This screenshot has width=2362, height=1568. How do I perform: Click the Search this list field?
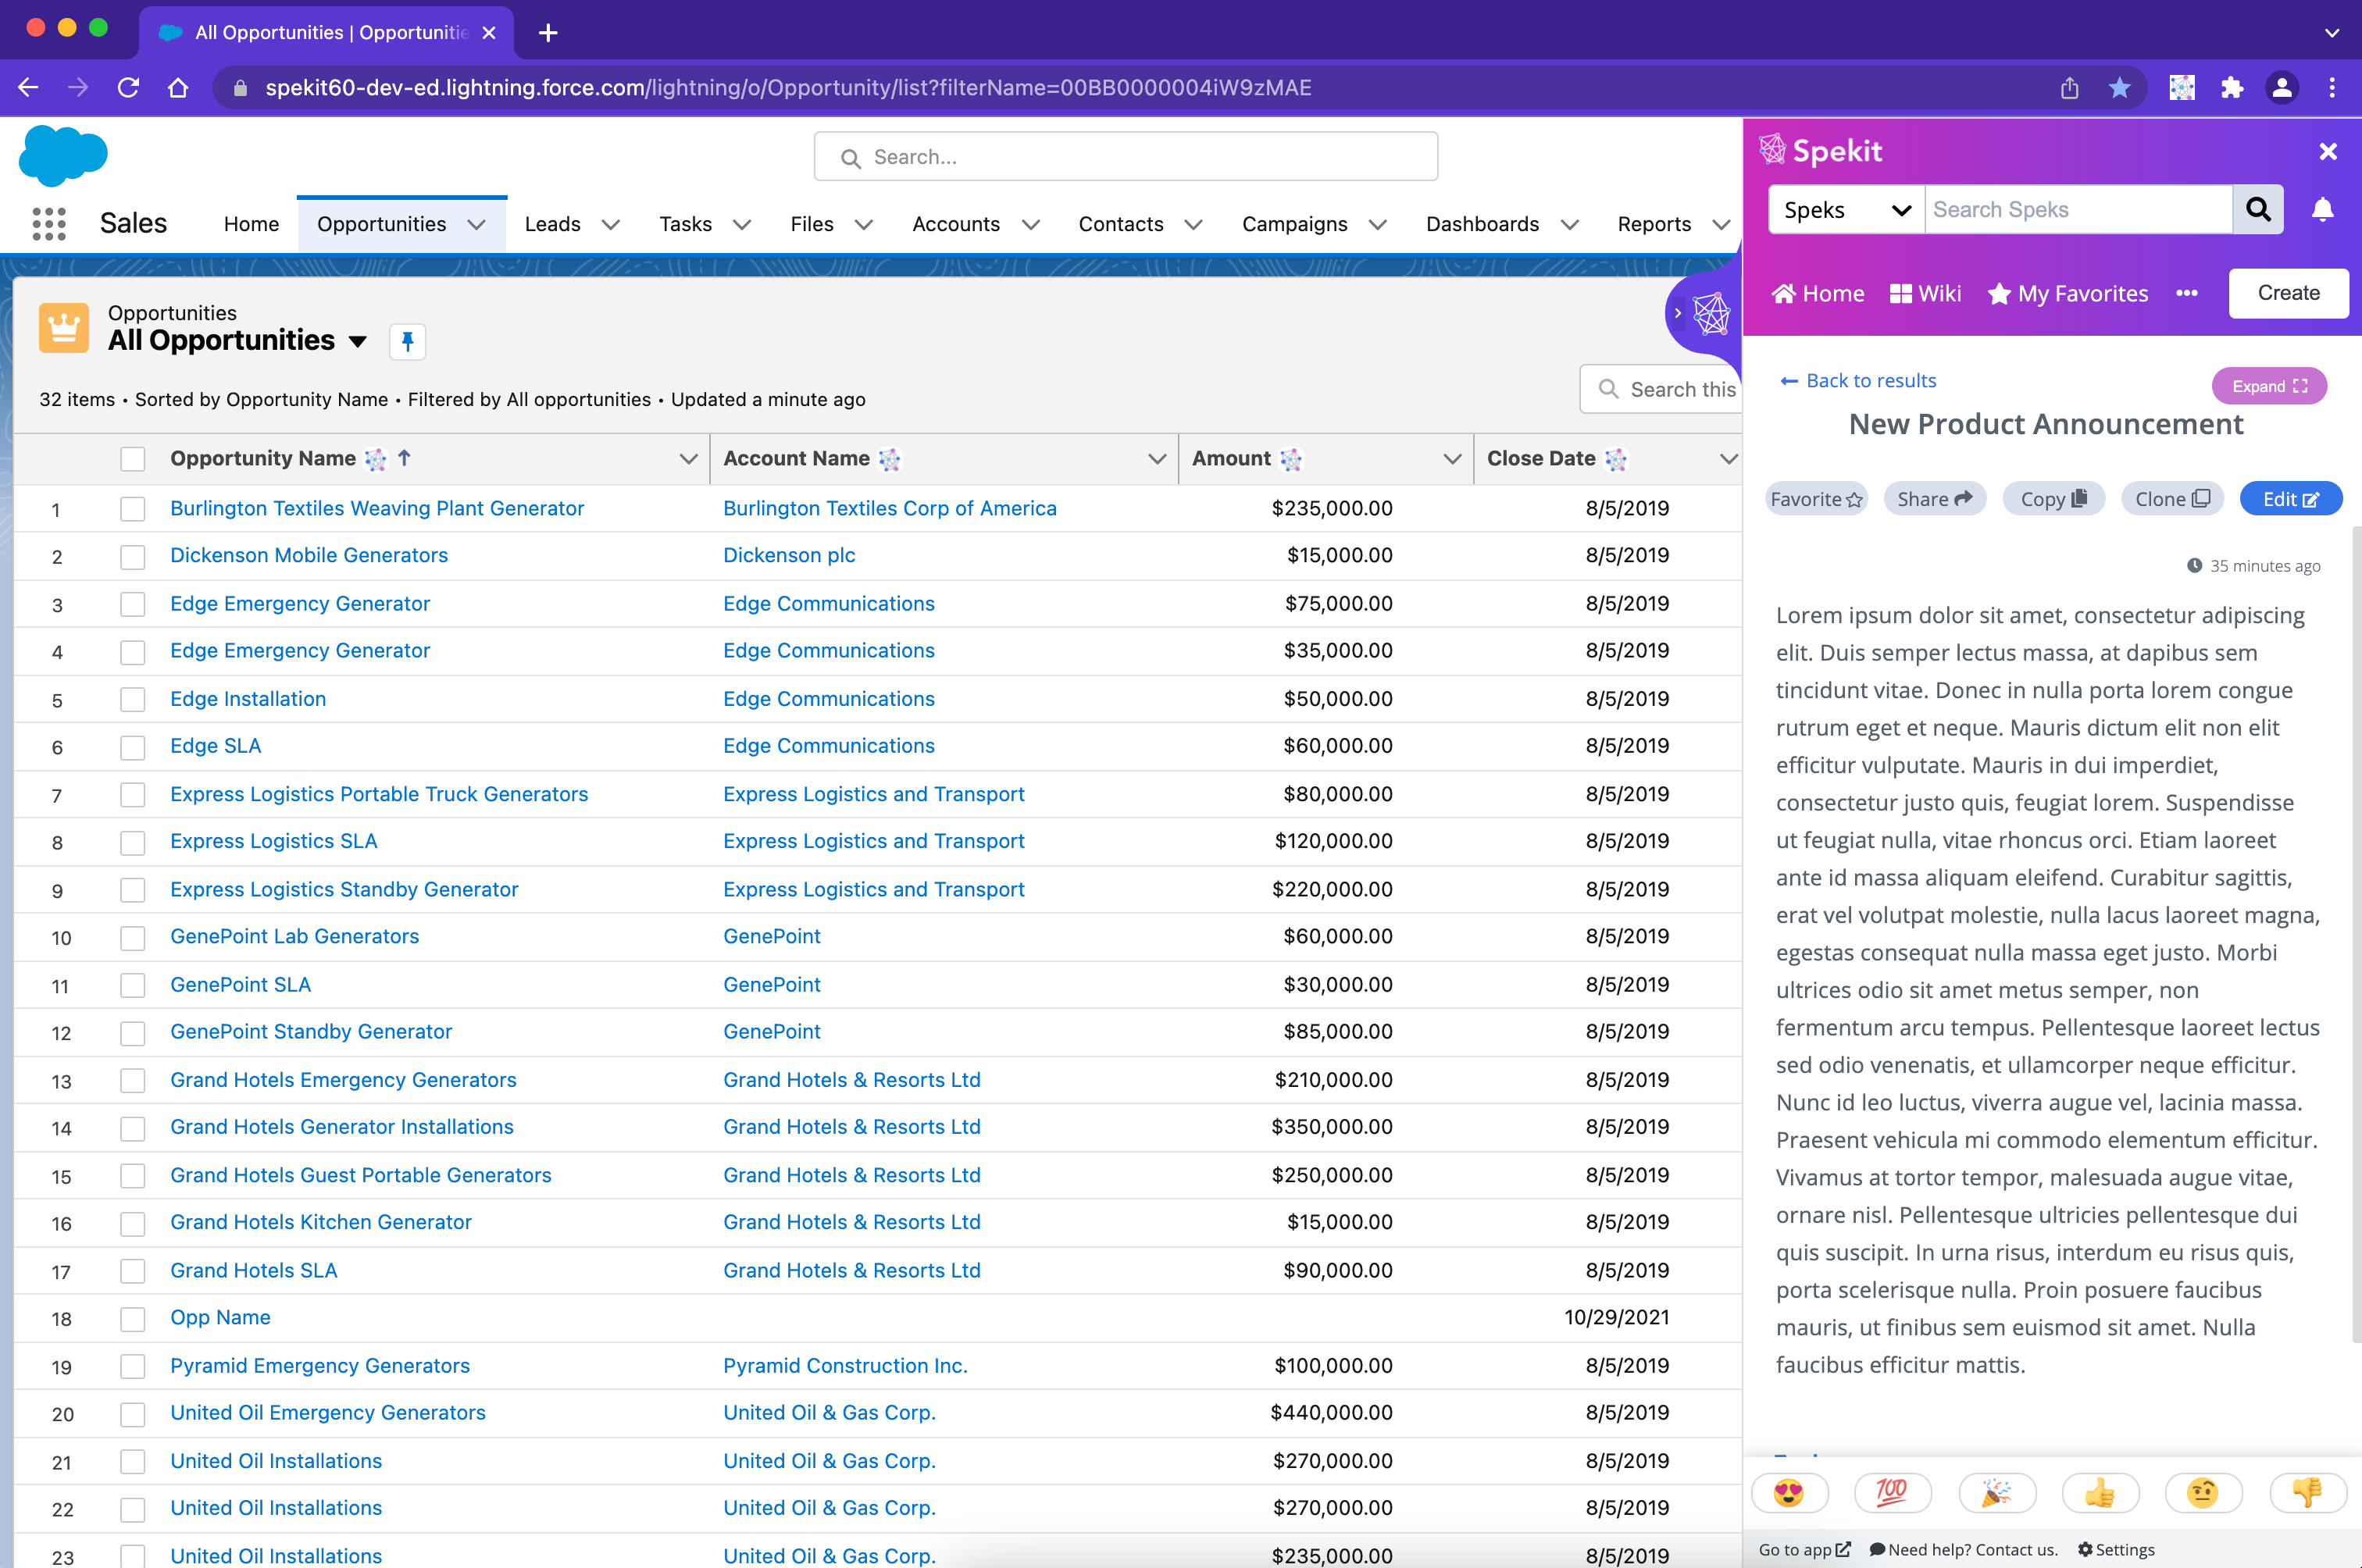tap(1662, 390)
